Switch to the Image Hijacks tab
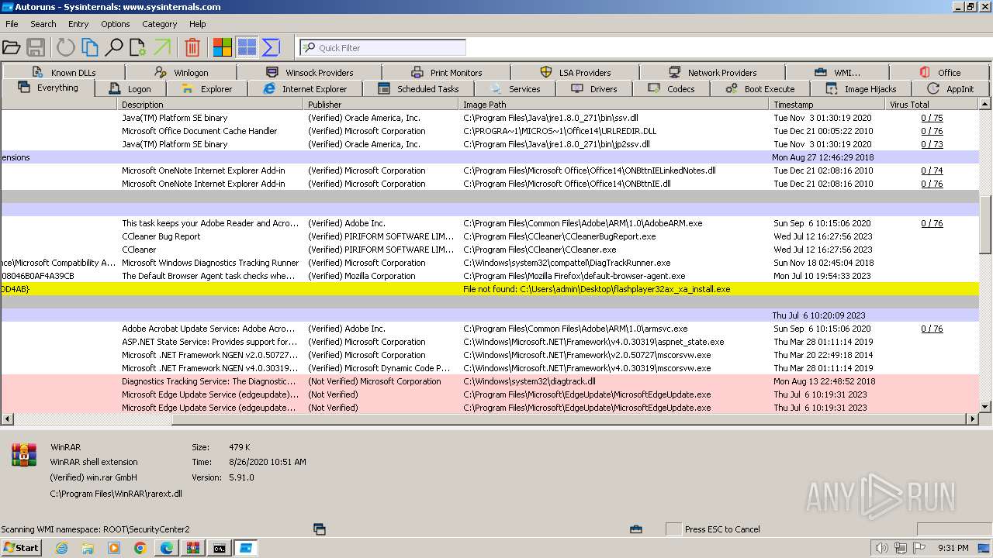The image size is (993, 558). click(x=860, y=89)
